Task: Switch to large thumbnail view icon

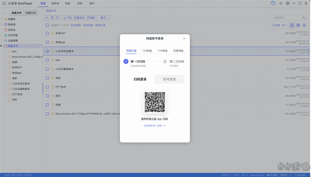Action: (304, 25)
